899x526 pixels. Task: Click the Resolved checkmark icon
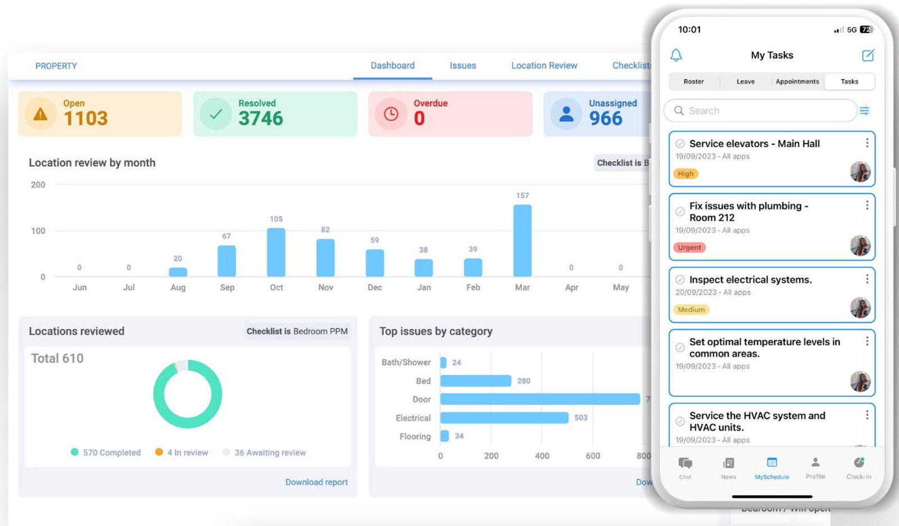216,114
